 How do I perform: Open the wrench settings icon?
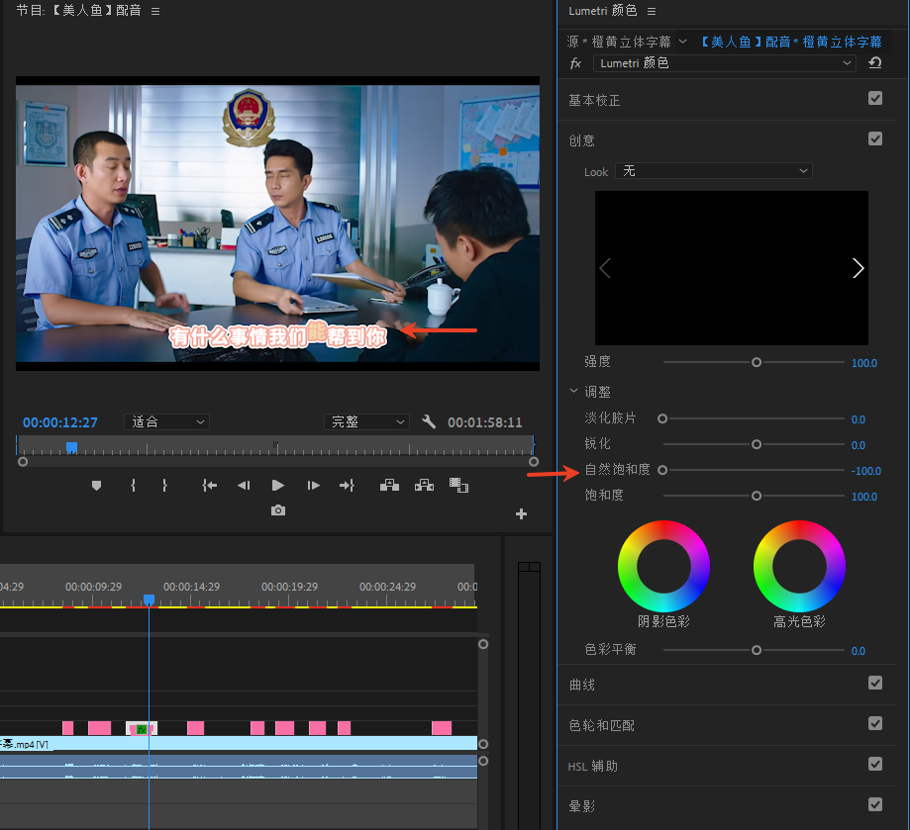pyautogui.click(x=429, y=421)
